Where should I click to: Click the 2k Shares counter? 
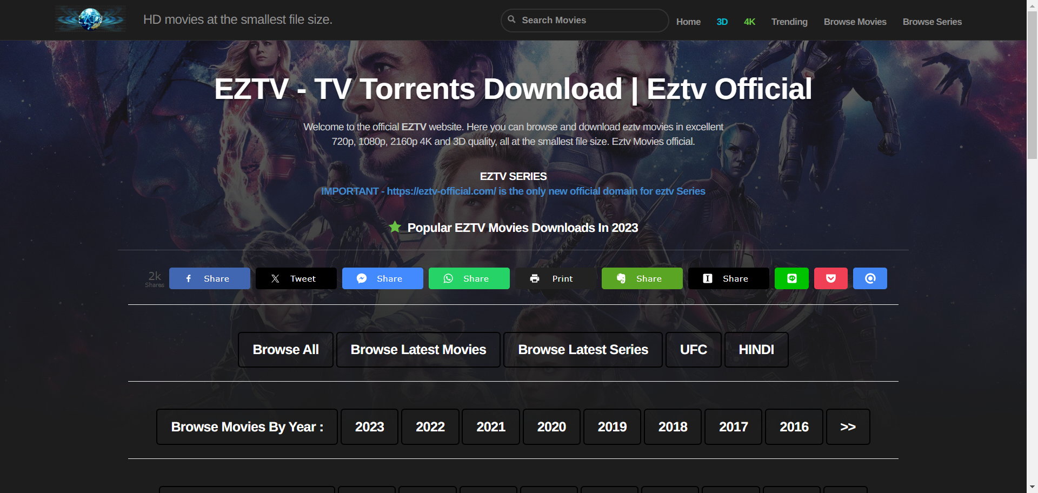pyautogui.click(x=155, y=278)
